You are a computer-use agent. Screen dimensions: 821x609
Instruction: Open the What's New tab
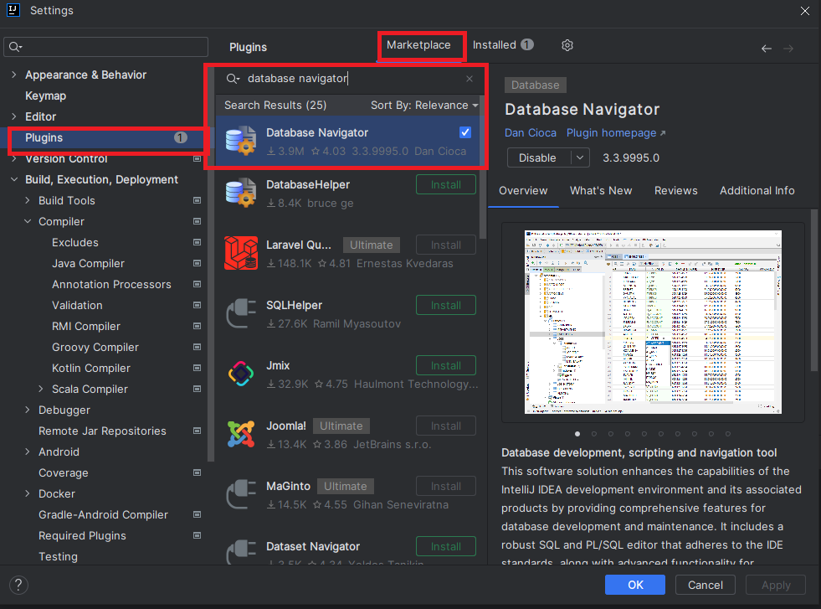[x=601, y=191]
